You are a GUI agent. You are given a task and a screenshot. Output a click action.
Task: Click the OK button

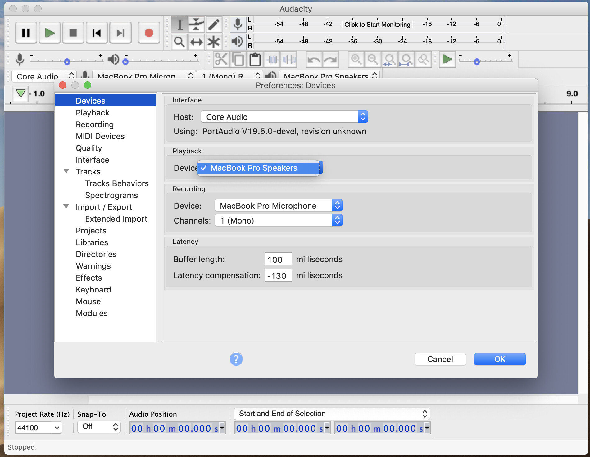tap(500, 359)
